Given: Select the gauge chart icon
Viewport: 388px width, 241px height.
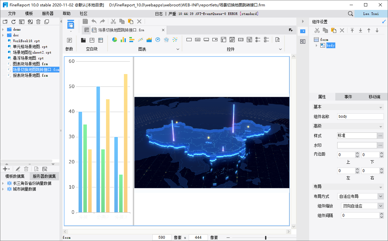Looking at the screenshot, I should (158, 40).
